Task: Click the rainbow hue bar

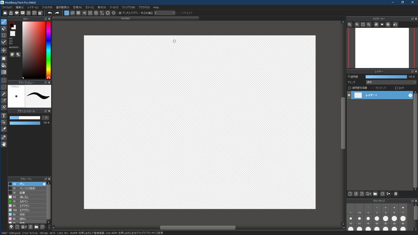Action: tap(48, 50)
